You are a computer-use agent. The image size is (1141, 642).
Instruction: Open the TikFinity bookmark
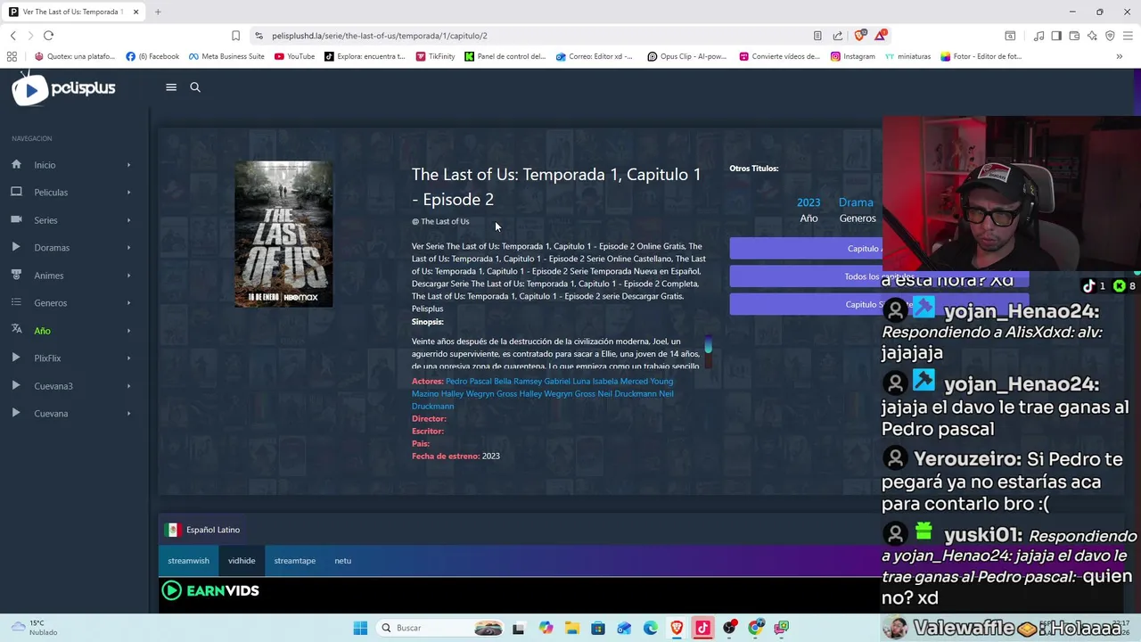pyautogui.click(x=435, y=56)
